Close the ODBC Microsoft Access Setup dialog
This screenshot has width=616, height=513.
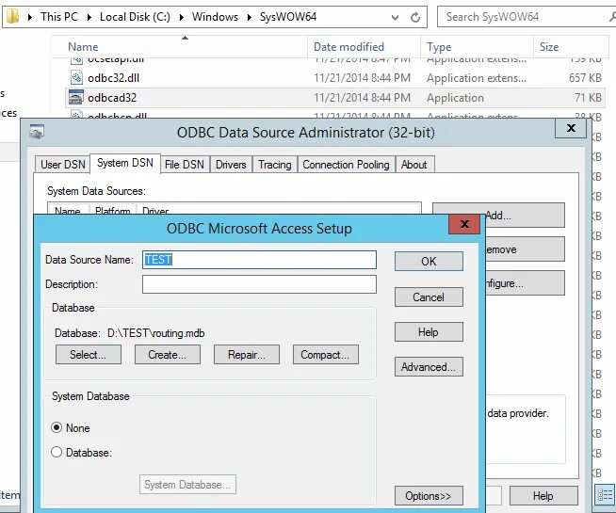coord(464,224)
